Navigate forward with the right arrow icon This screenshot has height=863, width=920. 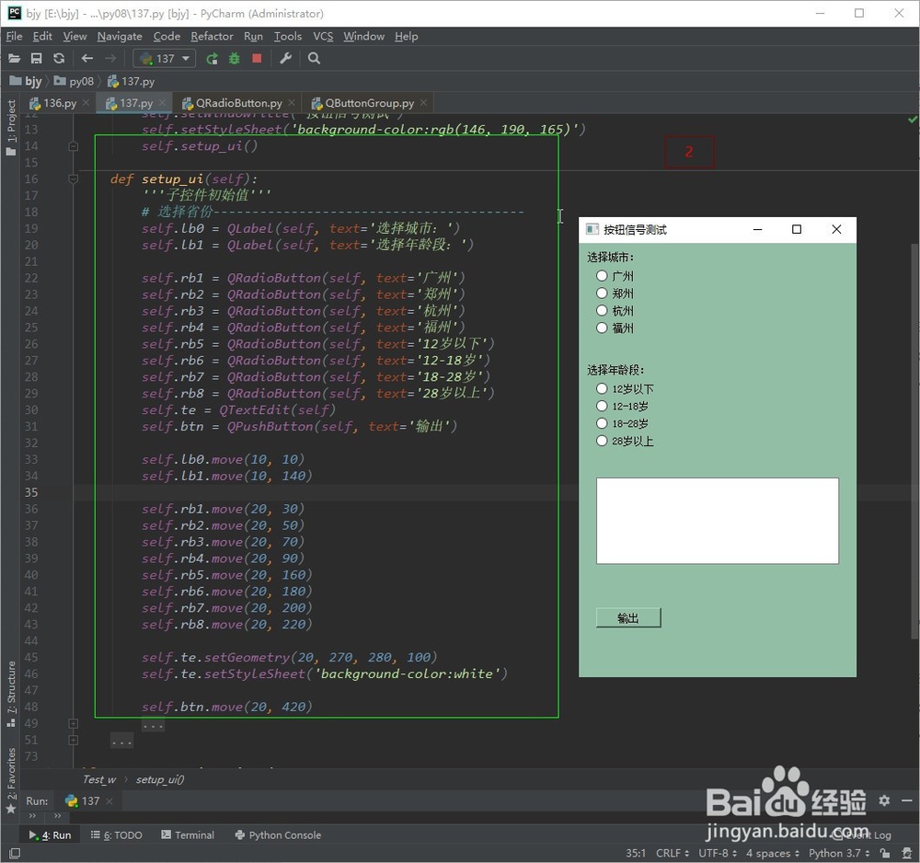[x=109, y=58]
